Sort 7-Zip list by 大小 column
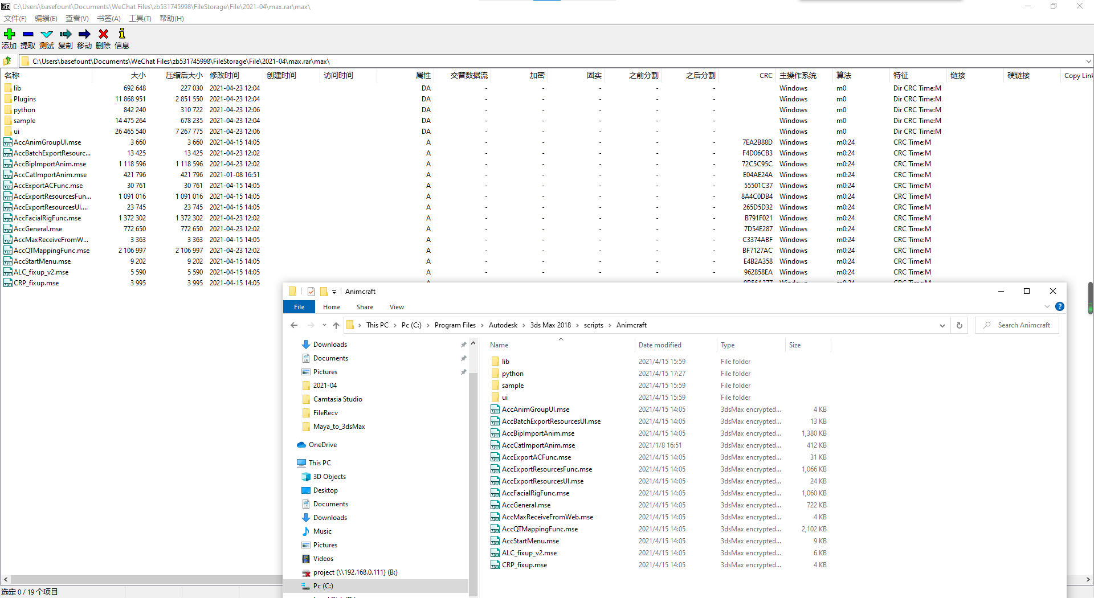The image size is (1094, 598). click(120, 75)
